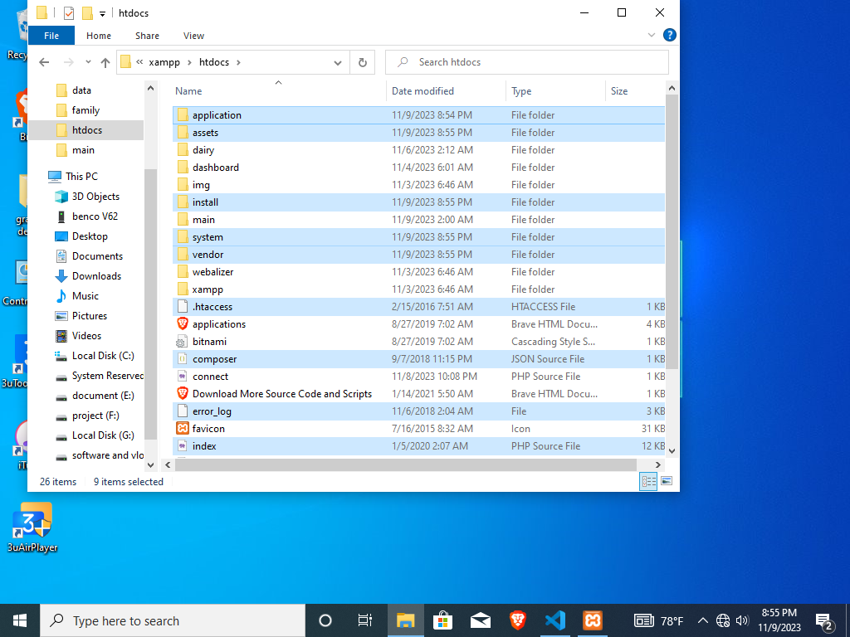This screenshot has width=850, height=637.
Task: Select Local Disk (C:) in navigation pane
Action: [103, 356]
